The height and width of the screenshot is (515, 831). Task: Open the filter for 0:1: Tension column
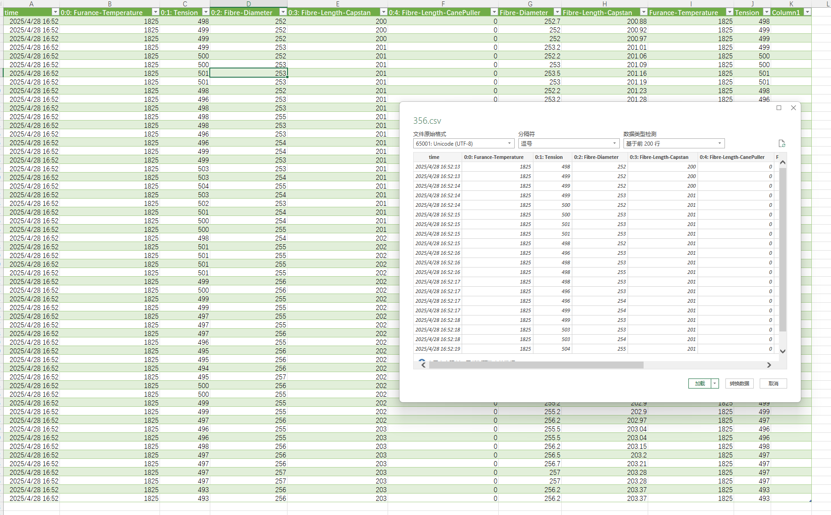click(206, 12)
